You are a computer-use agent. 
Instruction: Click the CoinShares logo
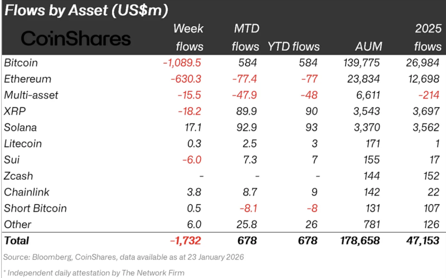click(x=76, y=39)
